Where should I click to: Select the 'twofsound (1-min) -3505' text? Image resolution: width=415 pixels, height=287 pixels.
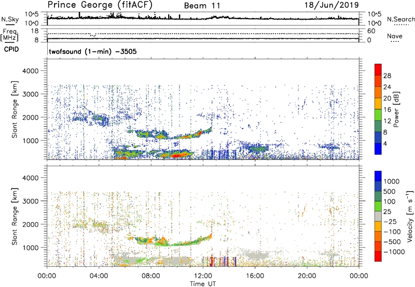(x=93, y=51)
